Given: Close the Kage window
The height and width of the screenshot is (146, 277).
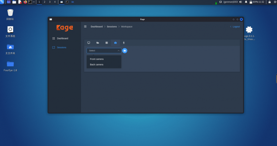Looking at the screenshot, I should pos(241,19).
